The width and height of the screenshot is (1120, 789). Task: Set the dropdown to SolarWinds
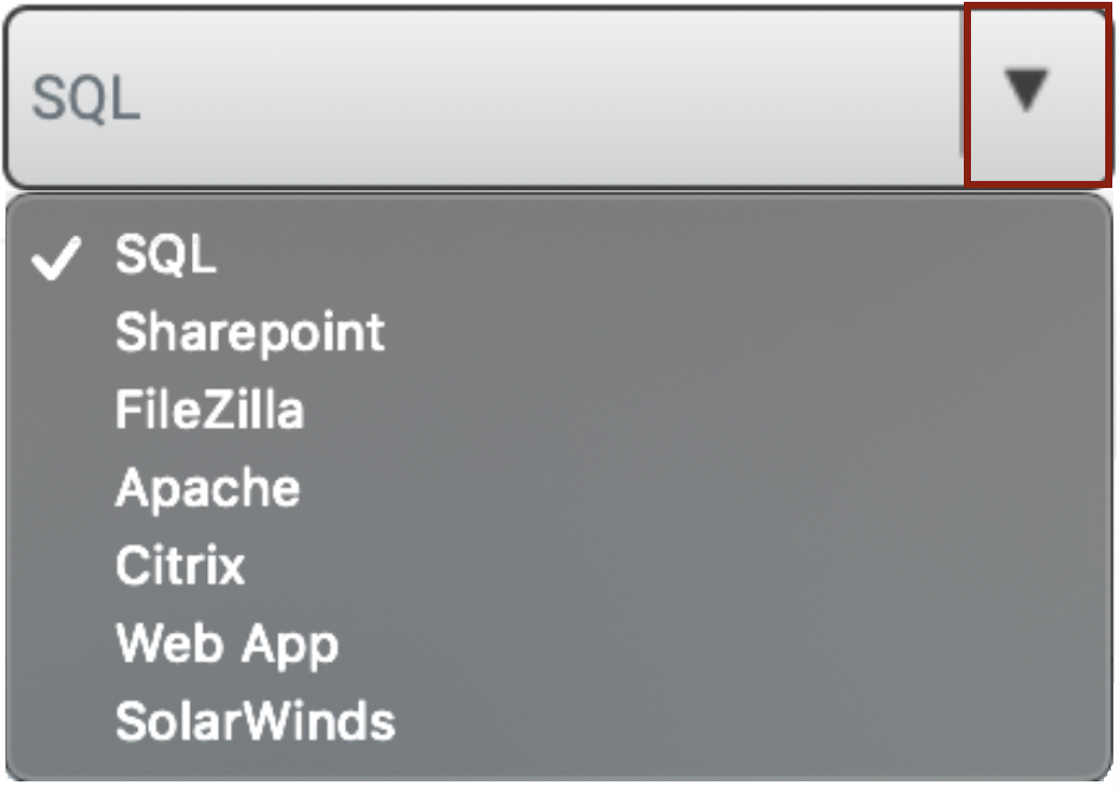click(x=255, y=721)
